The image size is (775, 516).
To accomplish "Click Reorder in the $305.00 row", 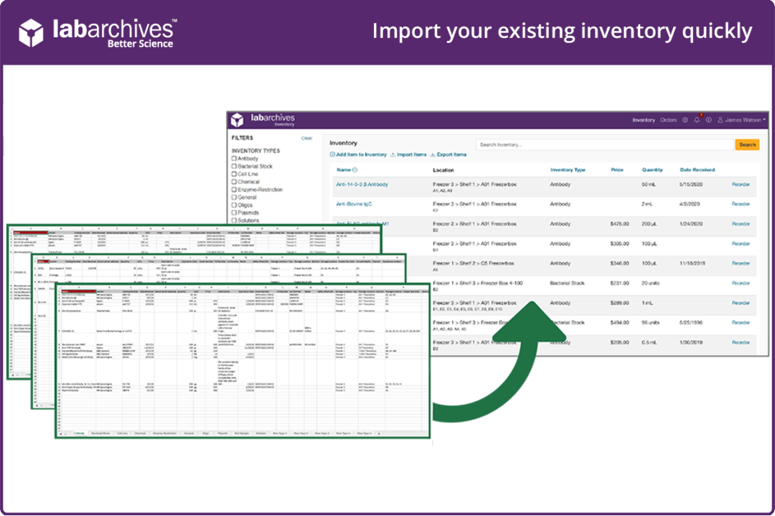I will [x=741, y=244].
